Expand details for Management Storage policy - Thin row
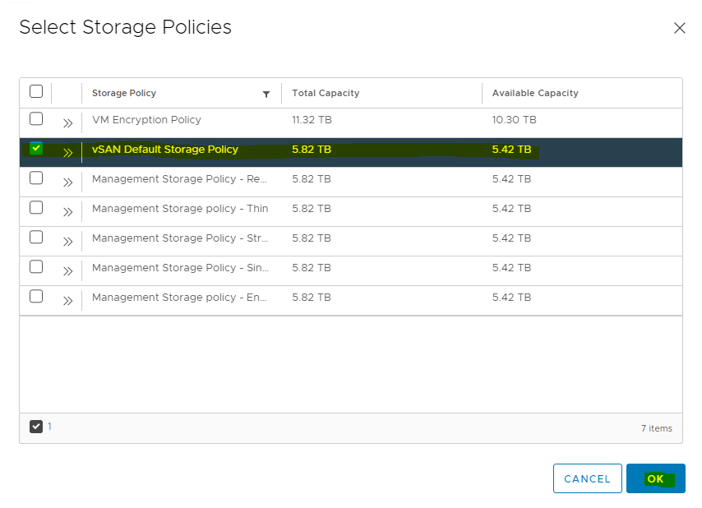Image resolution: width=702 pixels, height=508 pixels. 67,212
